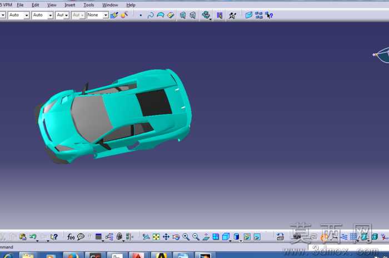Click the second grey box-with-lens icon

(193, 16)
